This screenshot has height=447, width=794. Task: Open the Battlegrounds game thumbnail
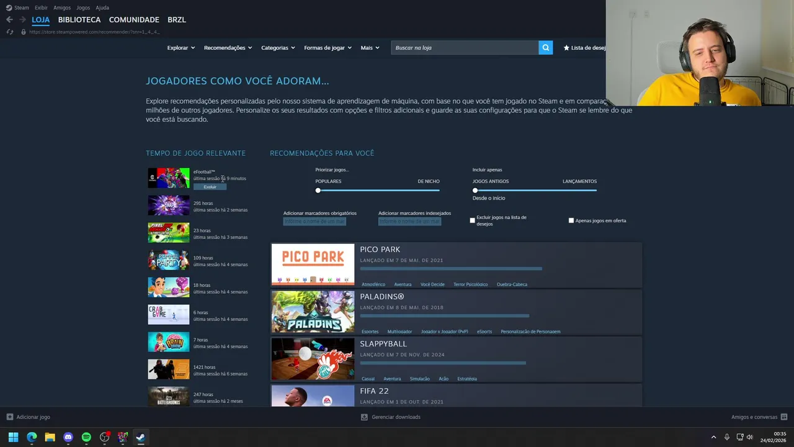point(169,397)
